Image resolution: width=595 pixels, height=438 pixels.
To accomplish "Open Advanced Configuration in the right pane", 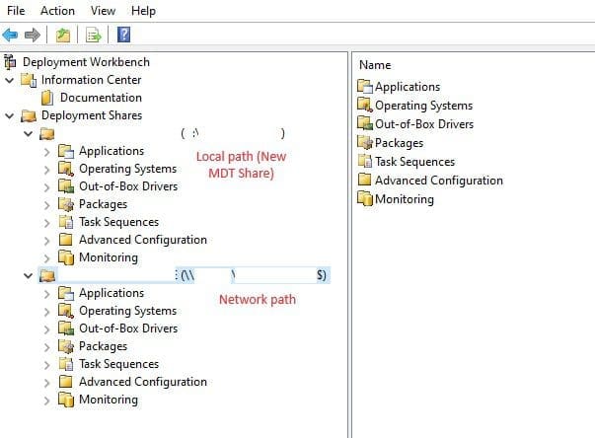I will 438,181.
